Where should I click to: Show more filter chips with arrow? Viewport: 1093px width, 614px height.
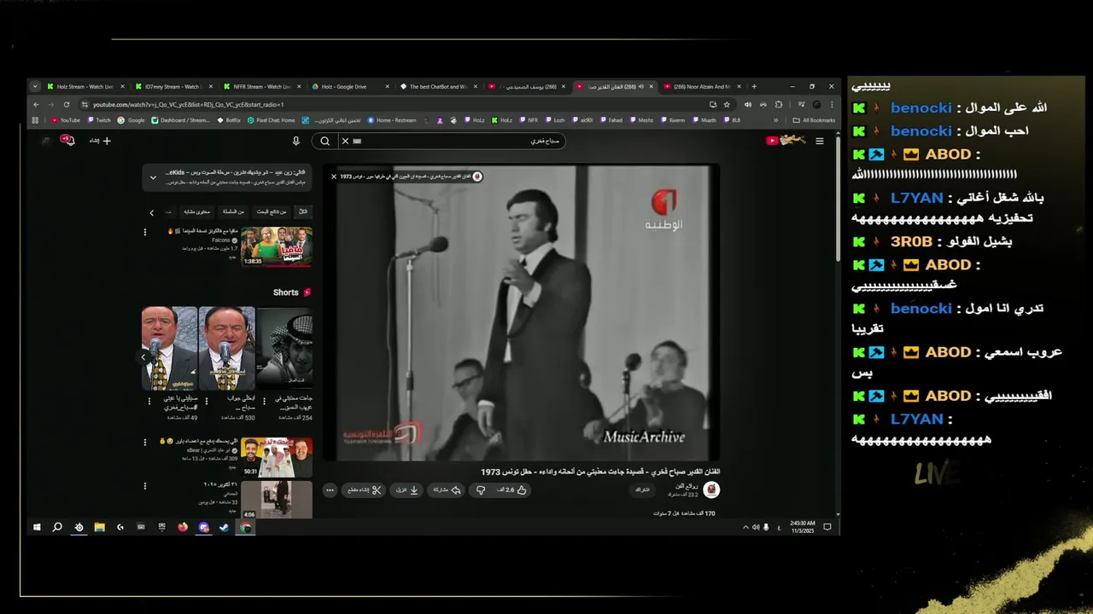click(x=152, y=212)
